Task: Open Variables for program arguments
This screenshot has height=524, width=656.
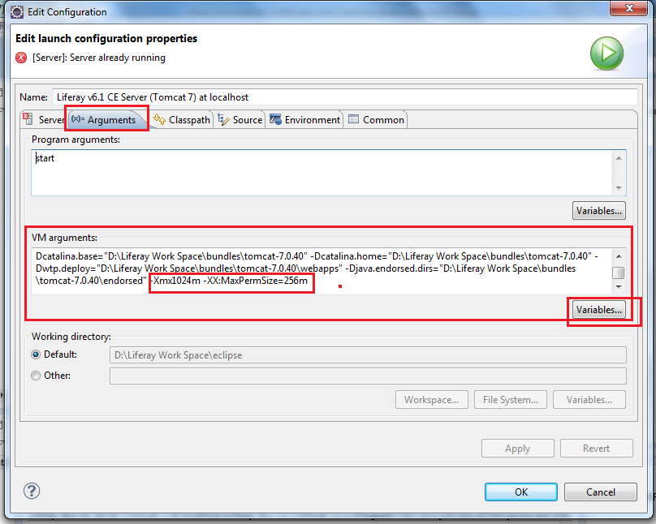Action: pos(598,210)
